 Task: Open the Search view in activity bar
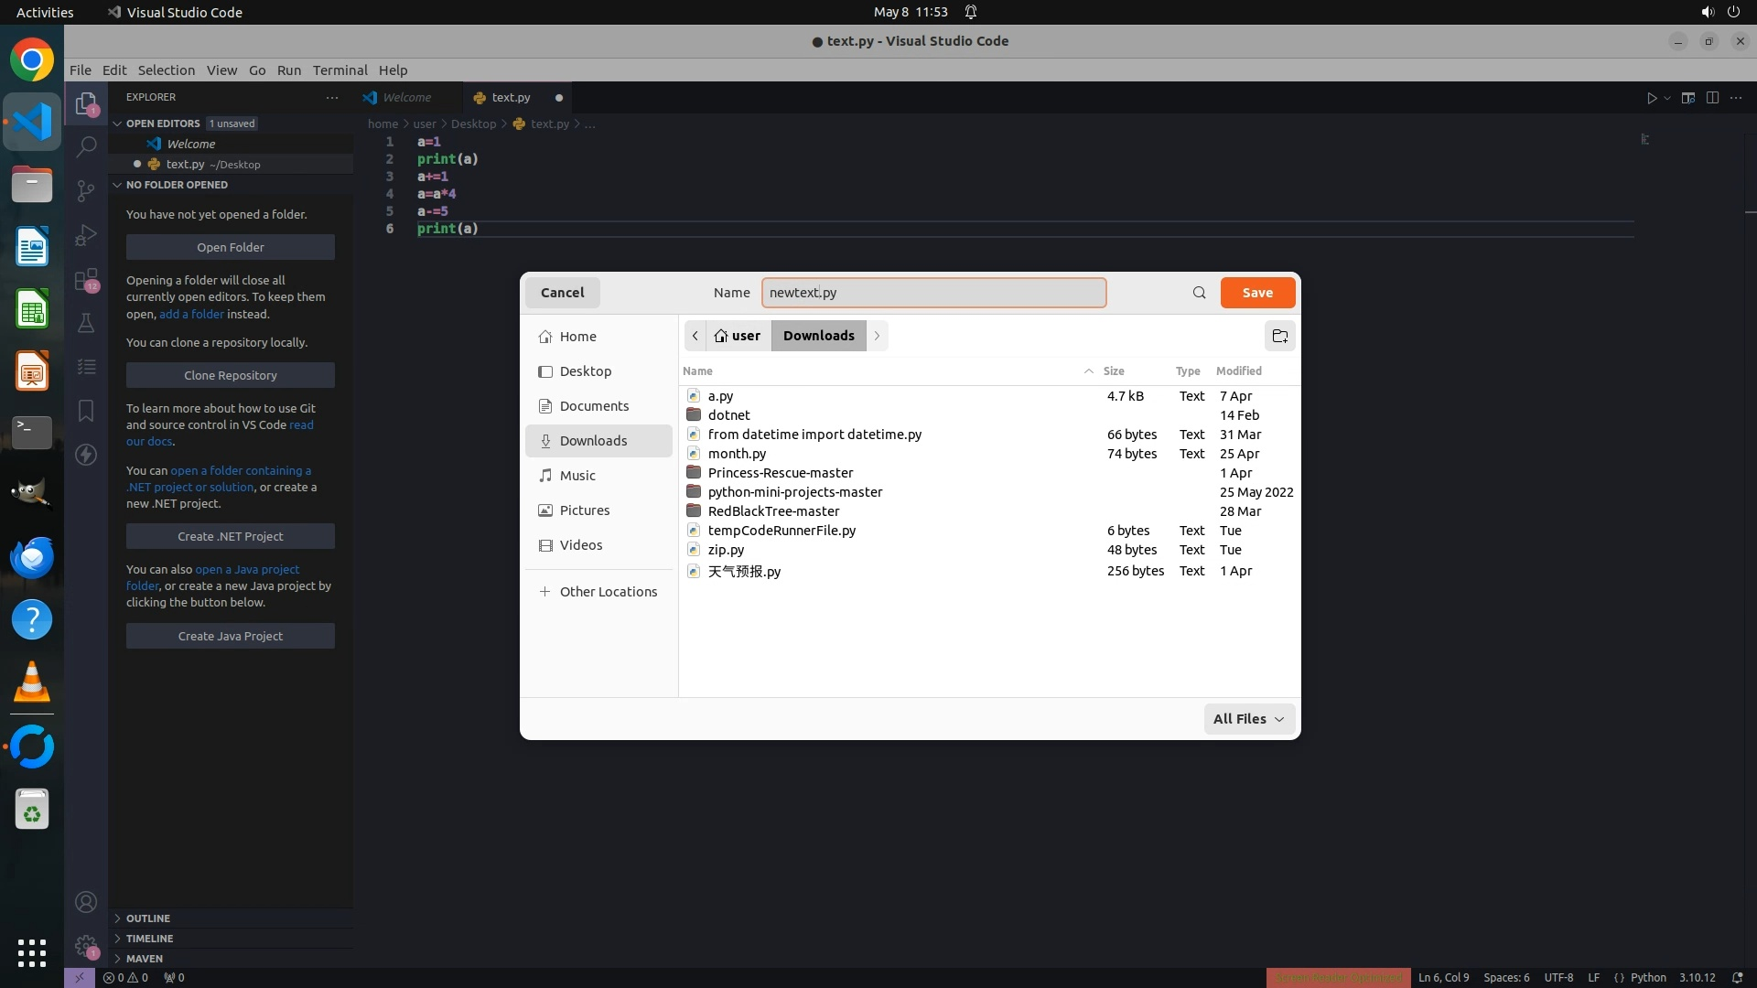point(86,146)
